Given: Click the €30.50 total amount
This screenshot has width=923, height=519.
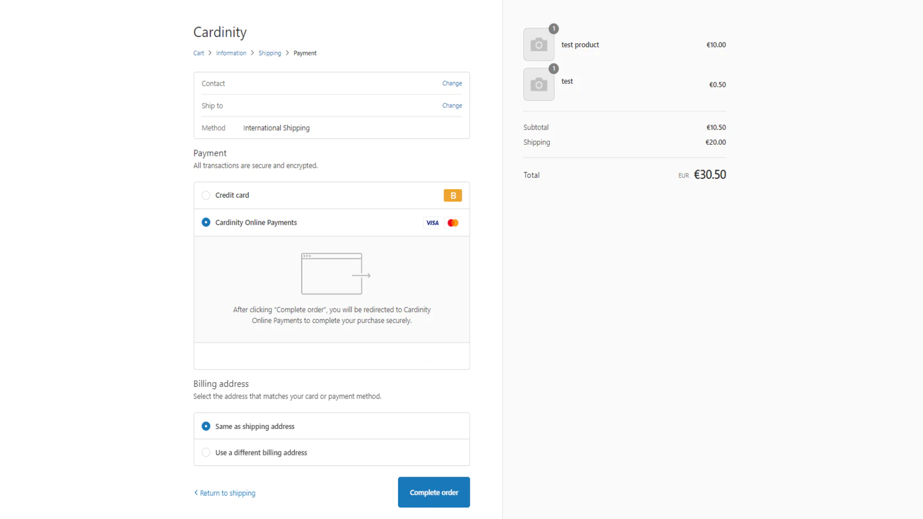Looking at the screenshot, I should point(710,175).
